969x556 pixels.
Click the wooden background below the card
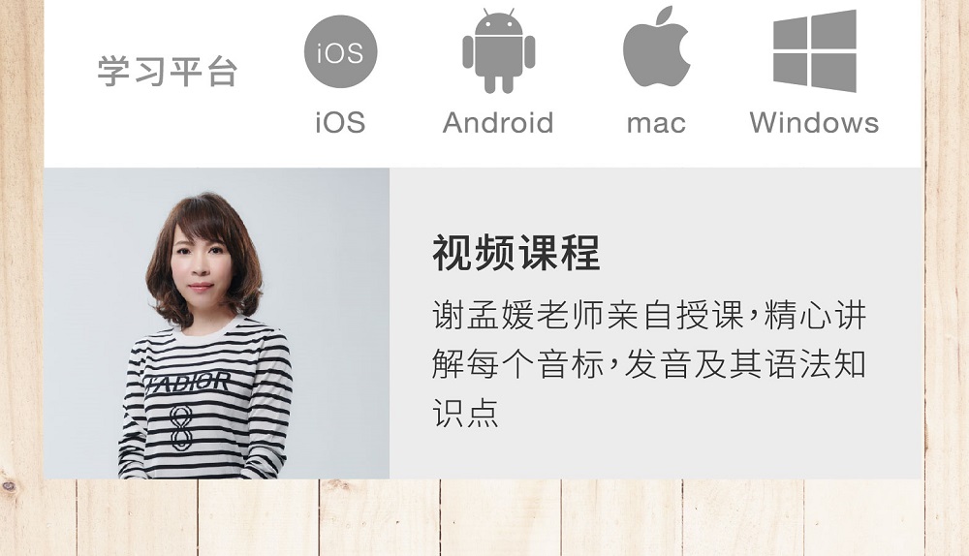coord(484,517)
